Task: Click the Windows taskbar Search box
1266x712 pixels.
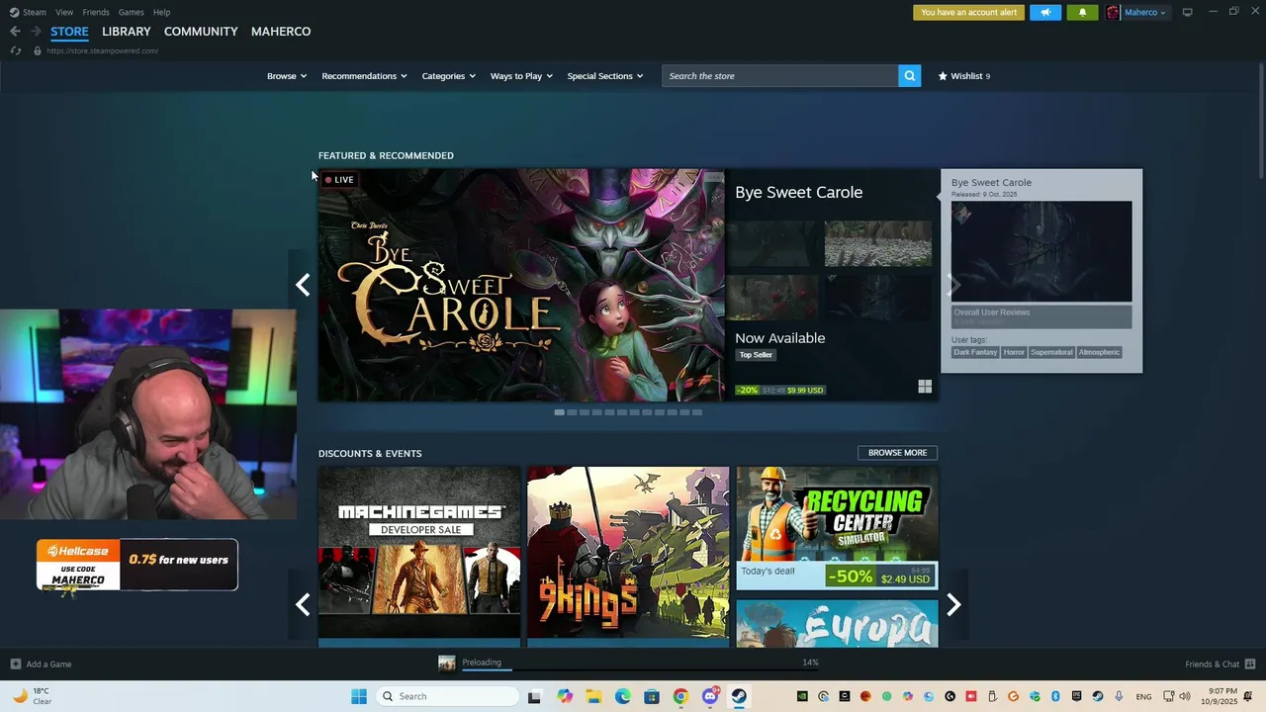Action: pos(449,696)
